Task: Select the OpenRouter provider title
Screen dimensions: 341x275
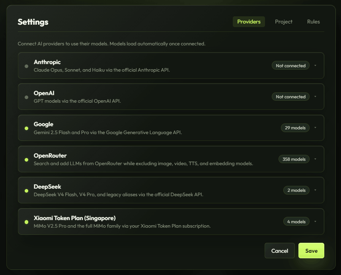Action: coord(50,156)
